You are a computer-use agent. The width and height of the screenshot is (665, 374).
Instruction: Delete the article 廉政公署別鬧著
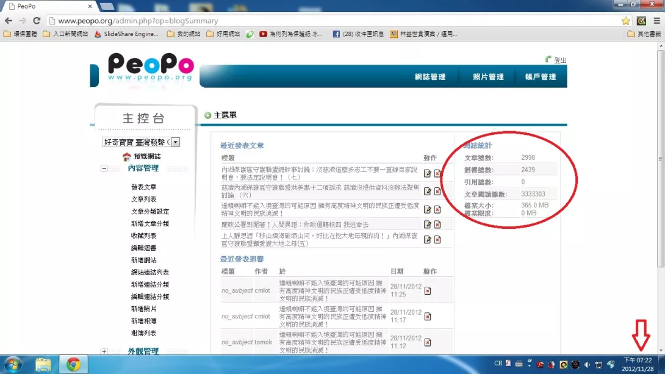tap(437, 225)
